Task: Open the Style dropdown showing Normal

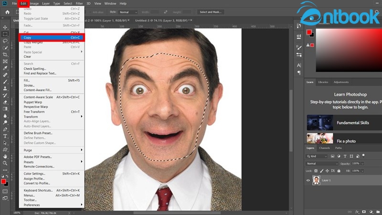Action: [128, 12]
